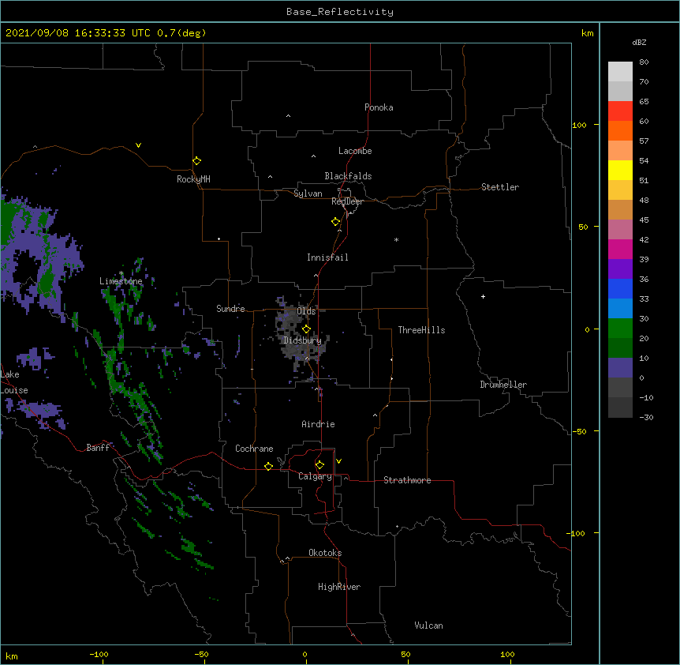The height and width of the screenshot is (665, 680).
Task: Select the purple 10 dBZ color swatch
Action: tap(620, 368)
